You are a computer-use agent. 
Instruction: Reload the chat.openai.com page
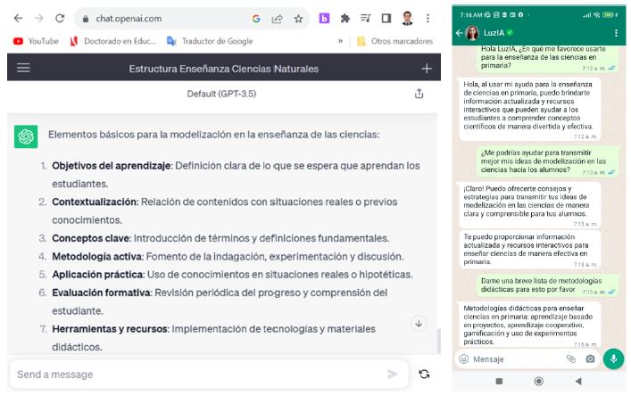coord(60,18)
